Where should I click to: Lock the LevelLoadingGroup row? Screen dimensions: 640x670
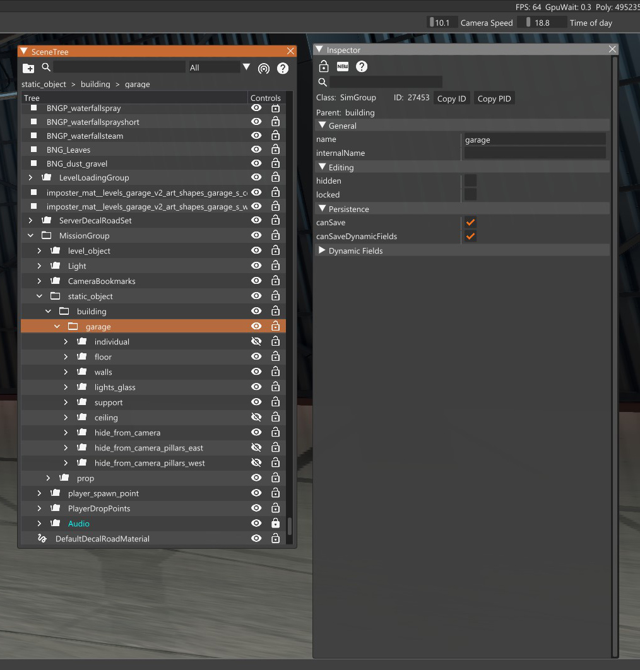coord(275,177)
